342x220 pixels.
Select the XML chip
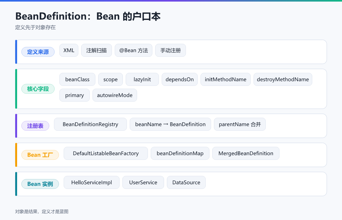point(69,50)
